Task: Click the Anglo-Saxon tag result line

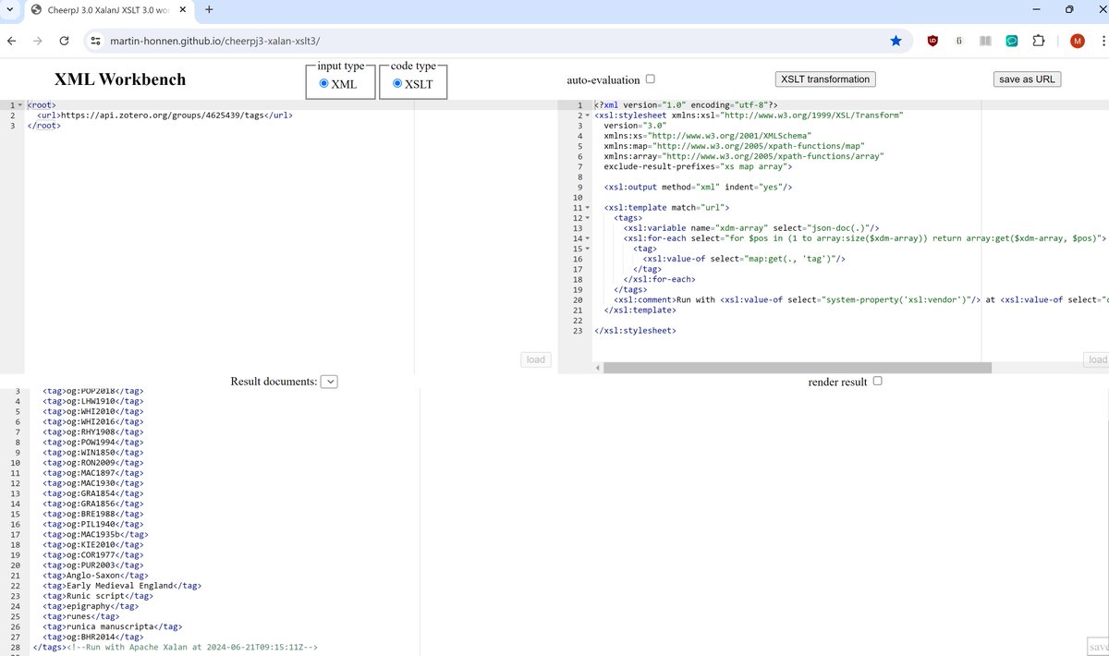Action: click(93, 575)
